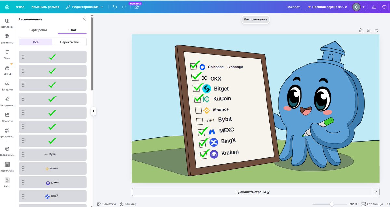Click the add page icon above canvas
This screenshot has width=390, height=207.
tap(376, 30)
